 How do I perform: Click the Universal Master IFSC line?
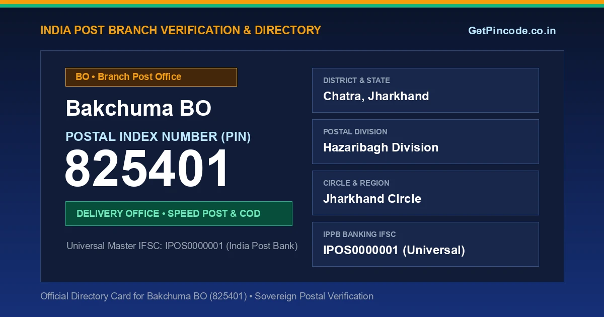[182, 246]
